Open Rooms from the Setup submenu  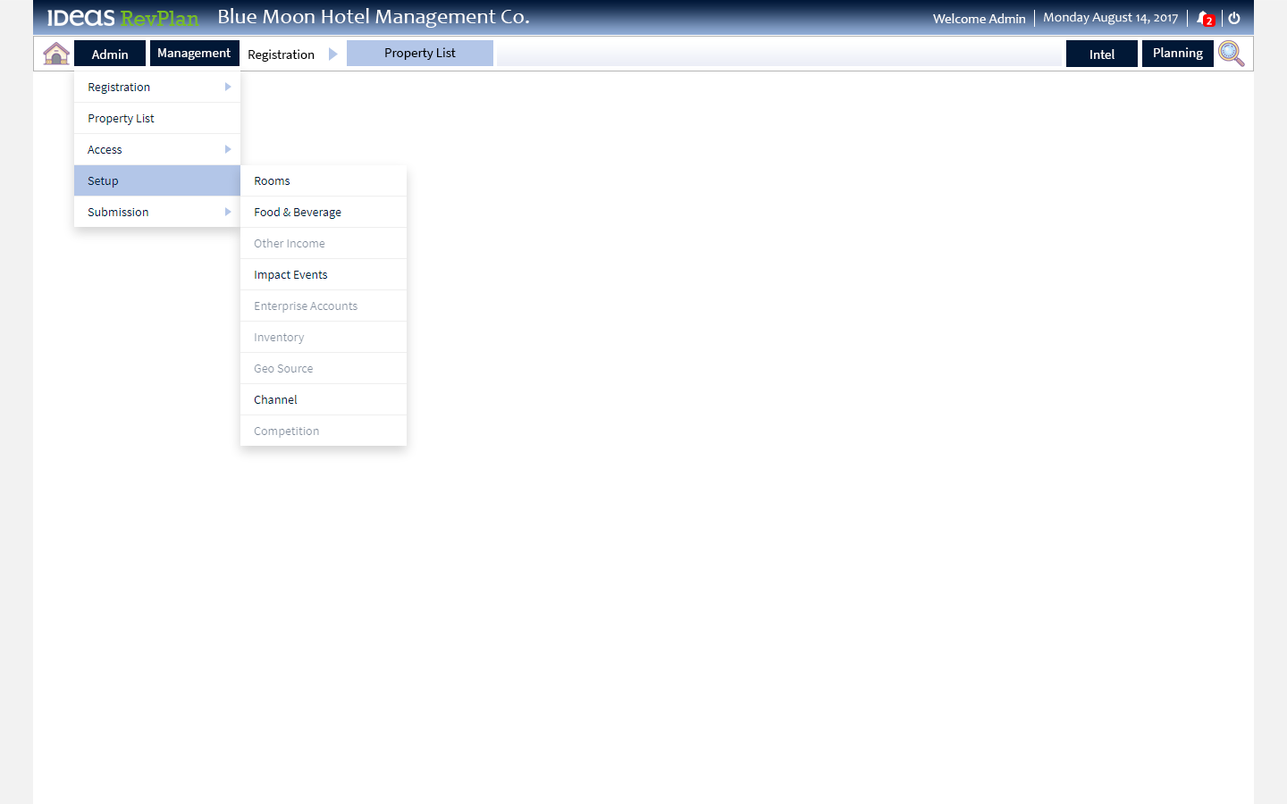272,180
